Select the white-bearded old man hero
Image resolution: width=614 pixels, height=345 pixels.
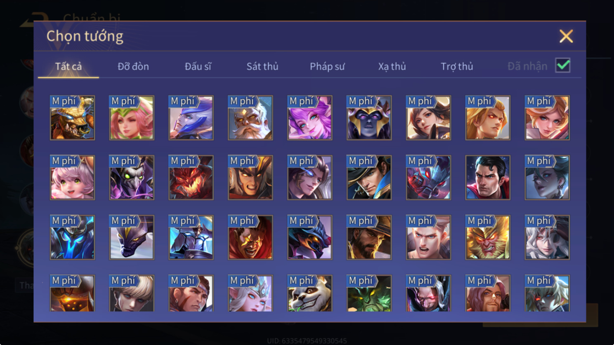click(250, 118)
